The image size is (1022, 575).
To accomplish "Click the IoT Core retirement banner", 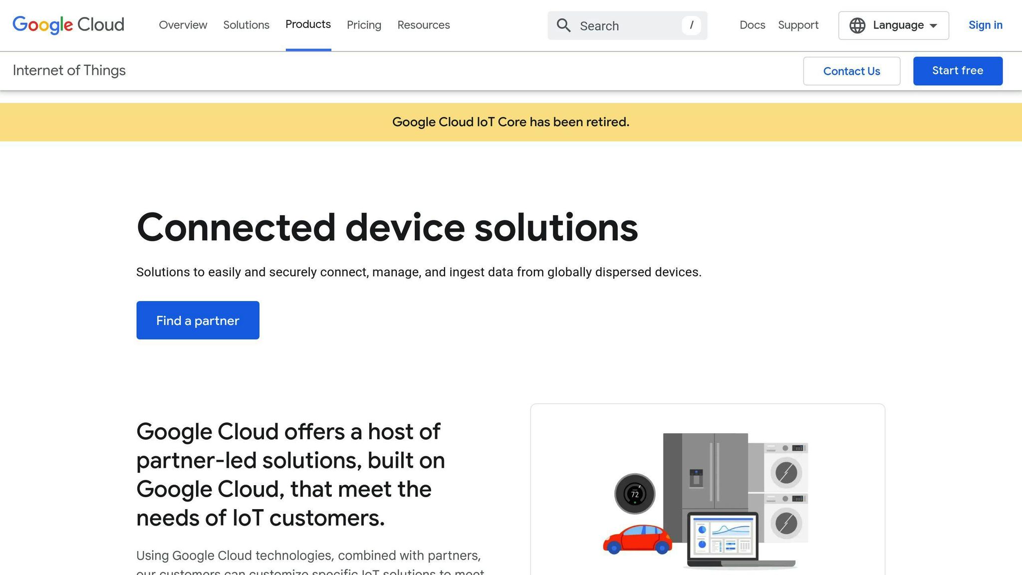I will coord(511,122).
